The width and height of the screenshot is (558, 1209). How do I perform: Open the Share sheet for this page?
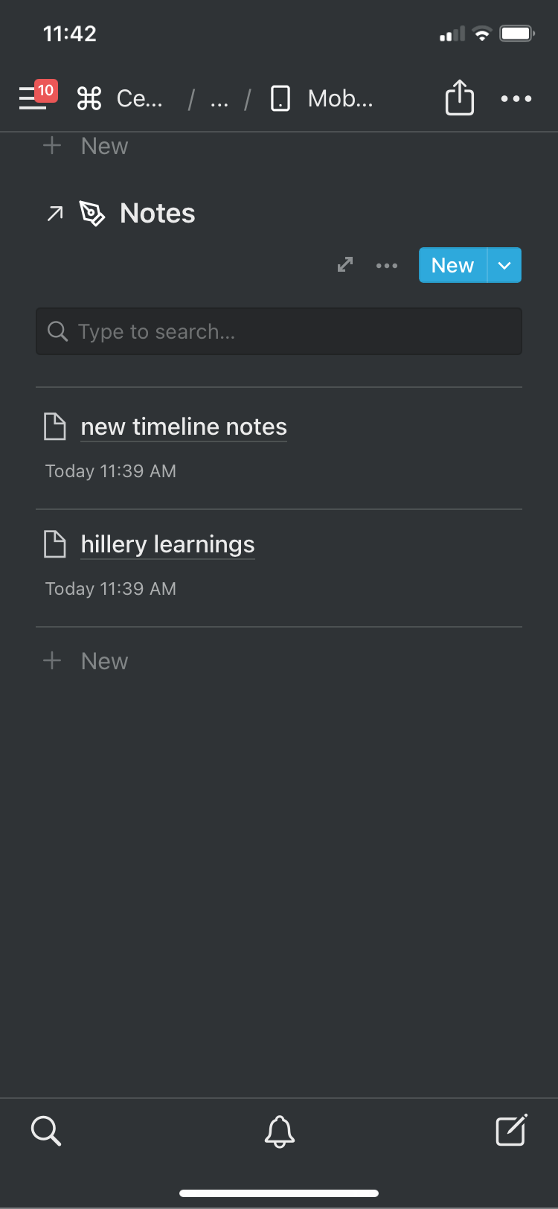click(x=459, y=98)
